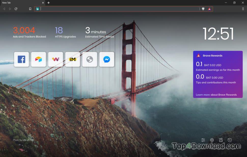247x157 pixels.
Task: Open the background image customization sliders icon
Action: point(203,140)
